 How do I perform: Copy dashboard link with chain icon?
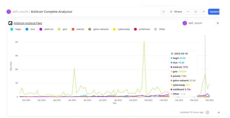[x=196, y=12]
